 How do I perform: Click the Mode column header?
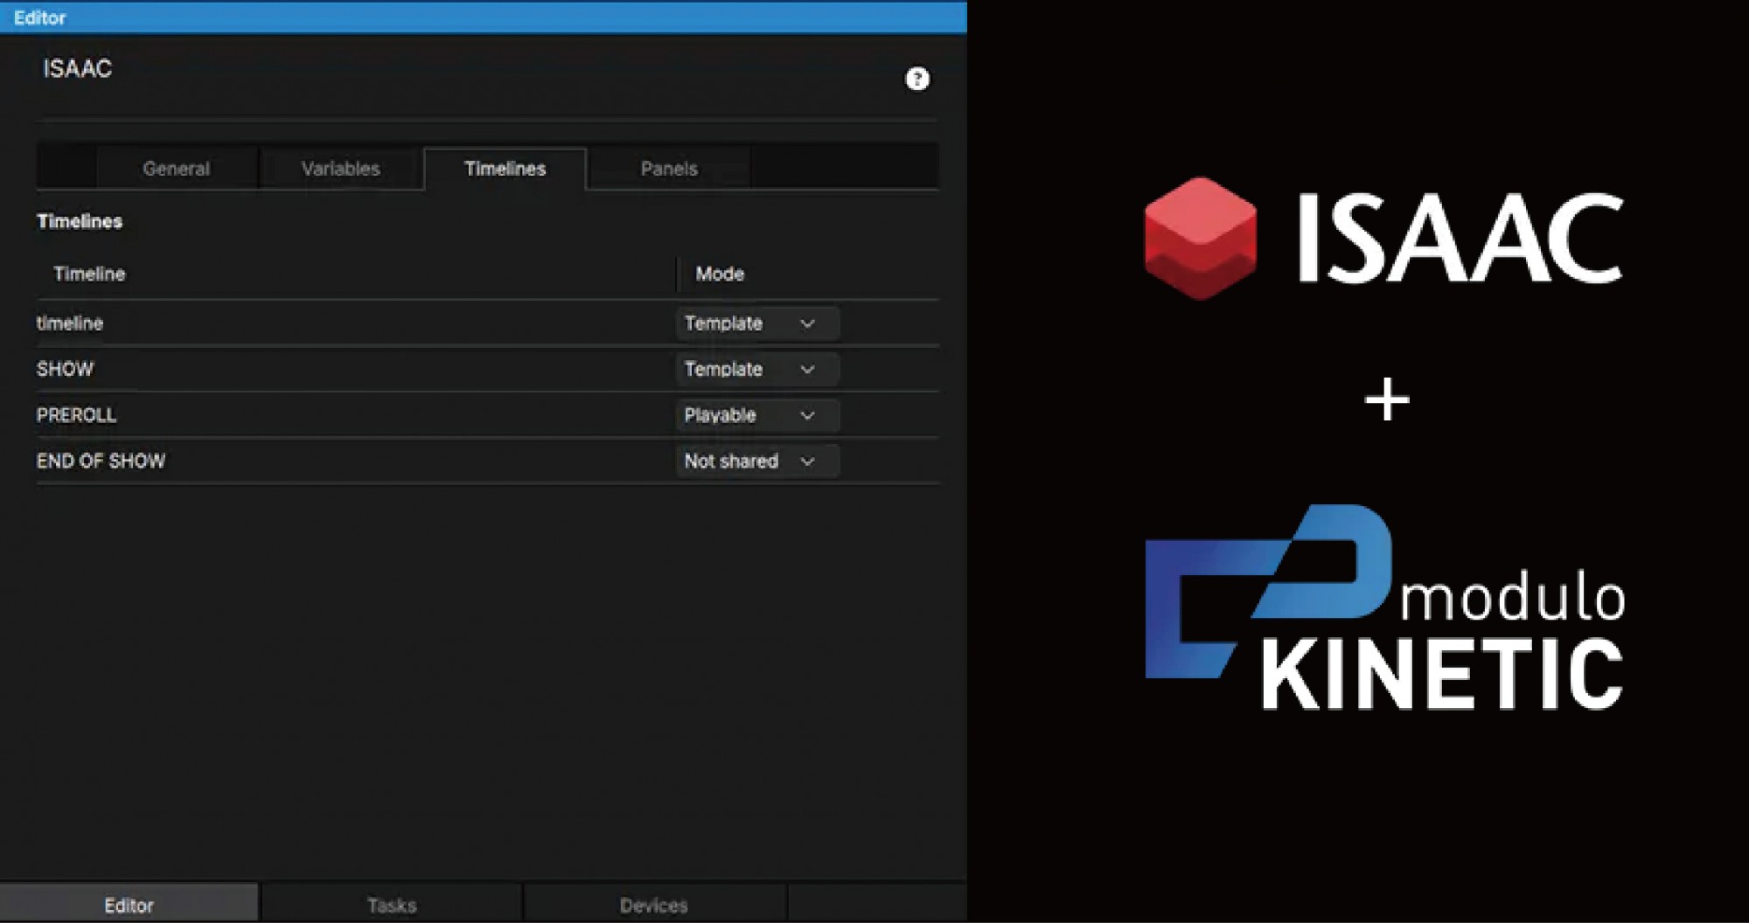click(720, 274)
